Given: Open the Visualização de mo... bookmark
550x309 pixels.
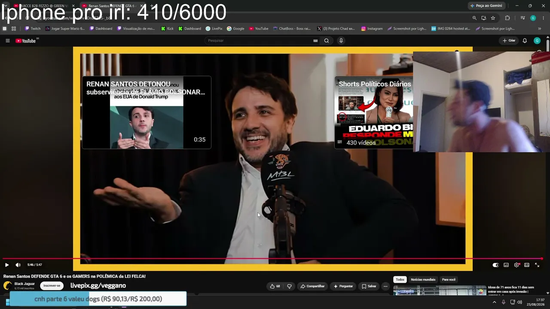Looking at the screenshot, I should (x=136, y=29).
